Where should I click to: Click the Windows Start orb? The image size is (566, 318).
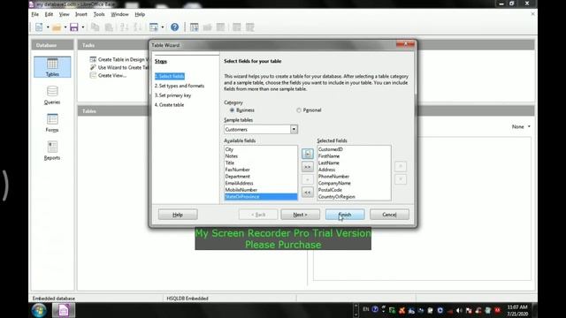(x=39, y=310)
